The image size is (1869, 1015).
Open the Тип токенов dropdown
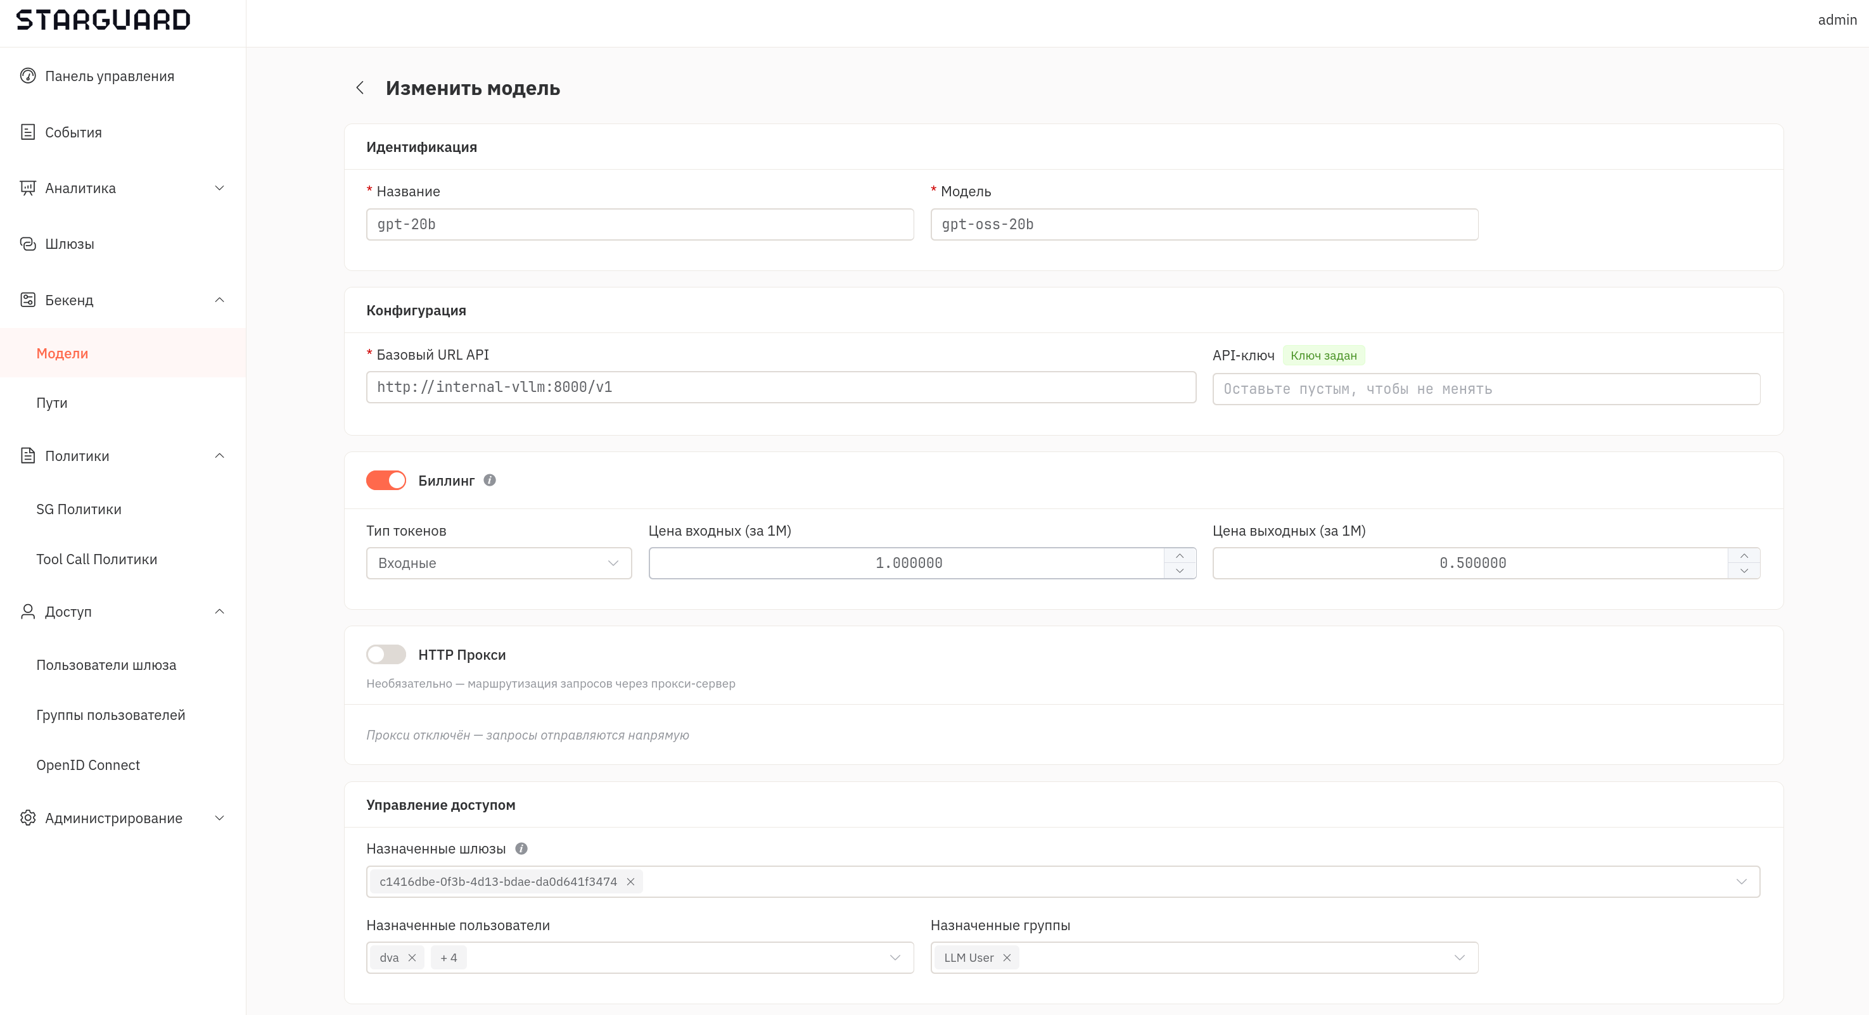coord(499,564)
